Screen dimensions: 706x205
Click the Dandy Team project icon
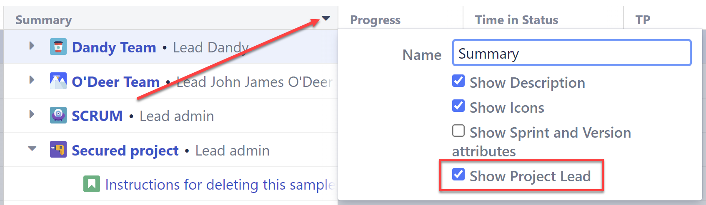tap(58, 47)
